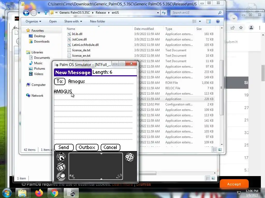Screen dimensions: 265x198
Task: Open the view options dropdown arrow
Action: click(200, 21)
